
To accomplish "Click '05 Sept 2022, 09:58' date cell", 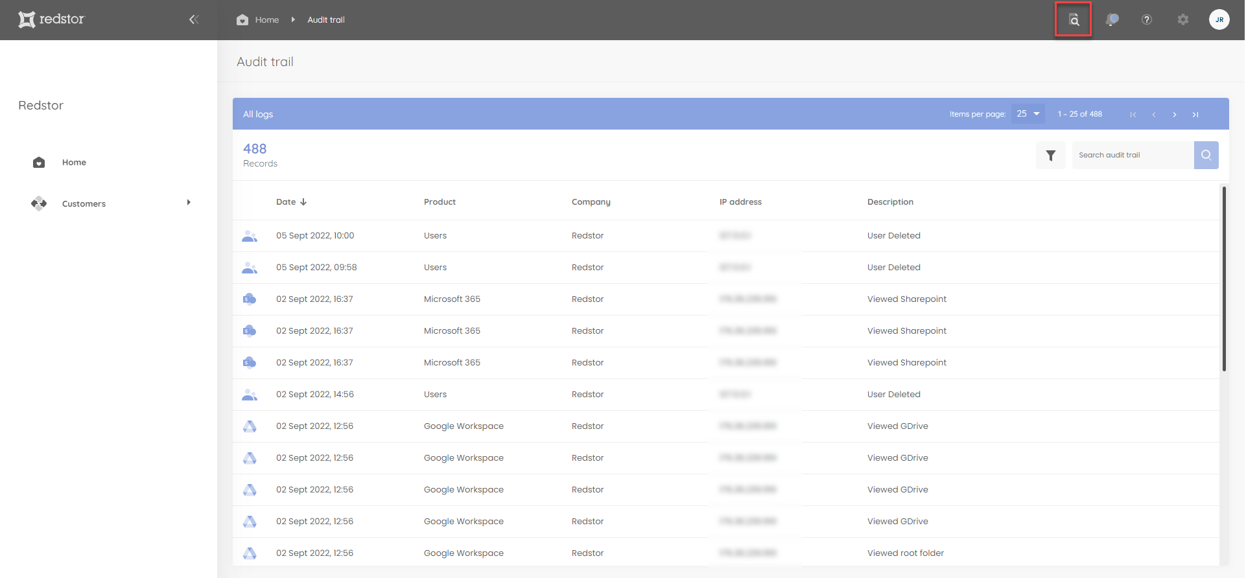I will tap(316, 268).
